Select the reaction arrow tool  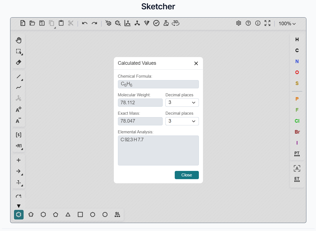coord(19,171)
